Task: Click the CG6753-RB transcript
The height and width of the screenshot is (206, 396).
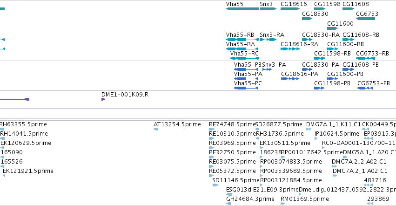Action: (365, 58)
